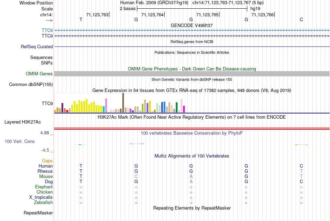Open the RefSeq genes from NCBI title

(x=192, y=42)
